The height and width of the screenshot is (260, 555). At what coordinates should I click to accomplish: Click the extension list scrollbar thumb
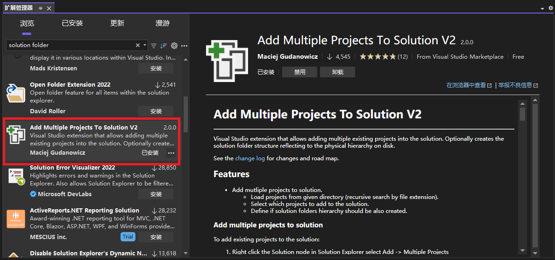tap(186, 114)
